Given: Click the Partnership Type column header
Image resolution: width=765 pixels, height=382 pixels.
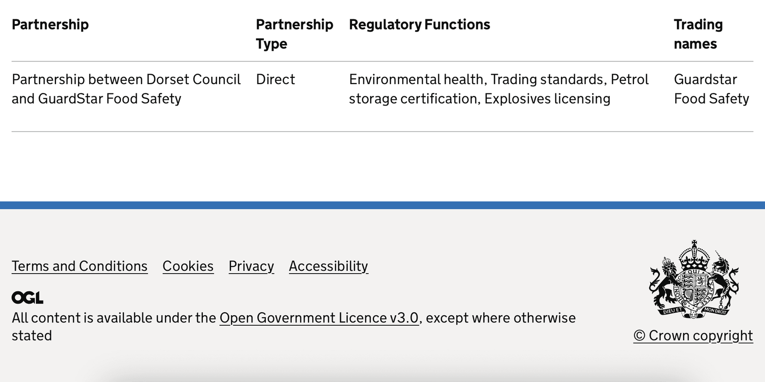Looking at the screenshot, I should click(295, 34).
